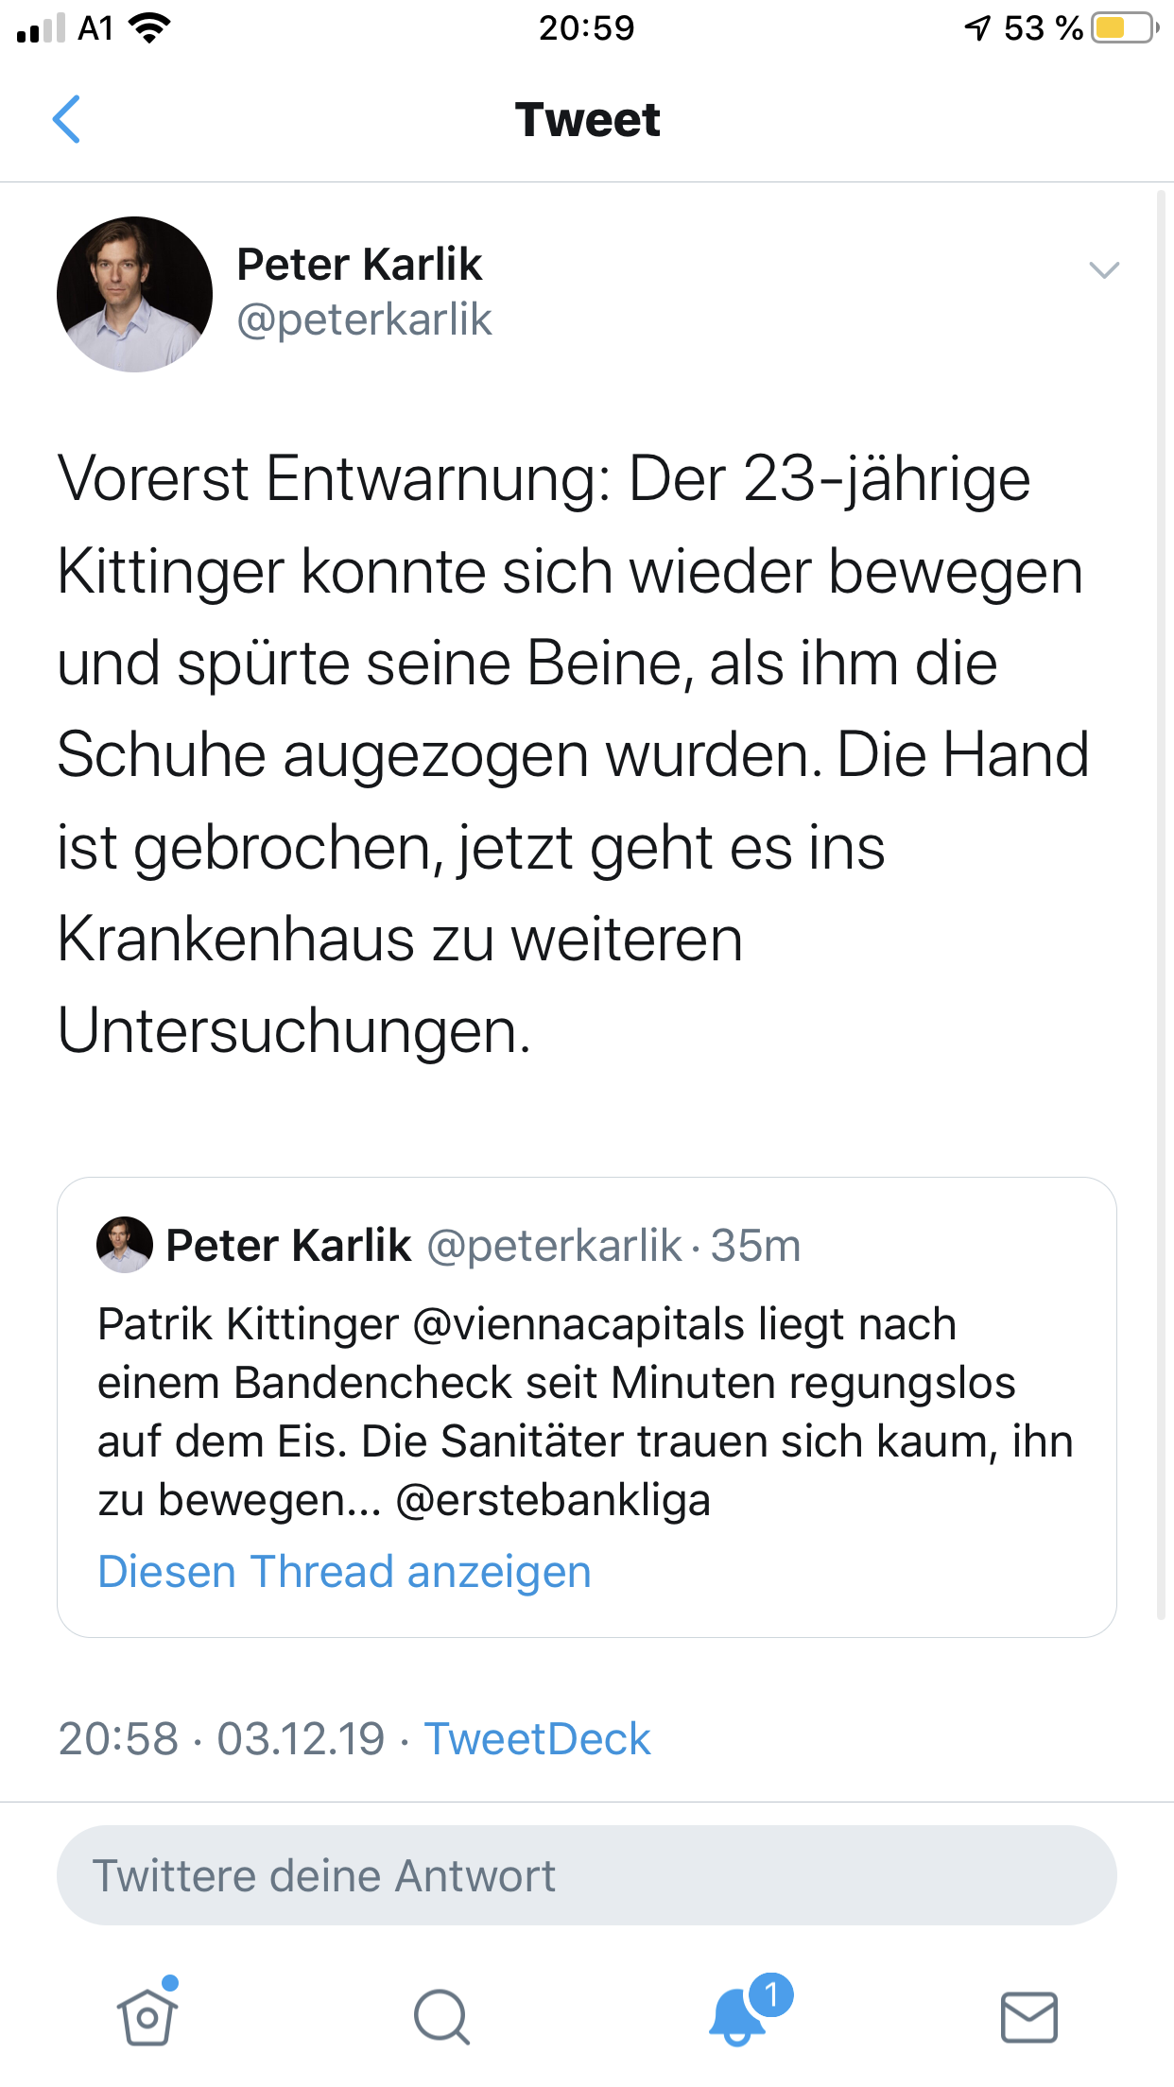Tap the Tweet title in the header
This screenshot has height=2087, width=1174.
pyautogui.click(x=587, y=120)
